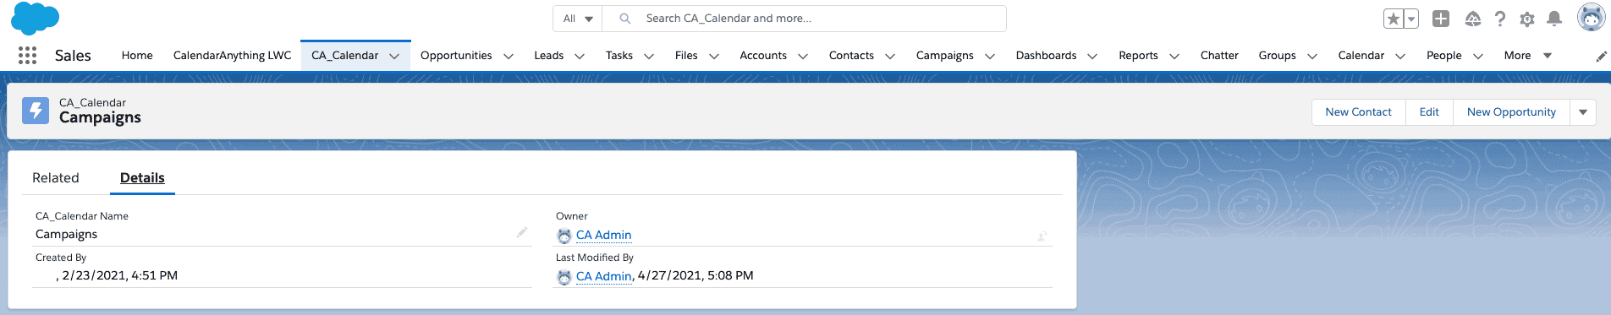Click the avatar icon beside Owner CA Admin

(564, 236)
